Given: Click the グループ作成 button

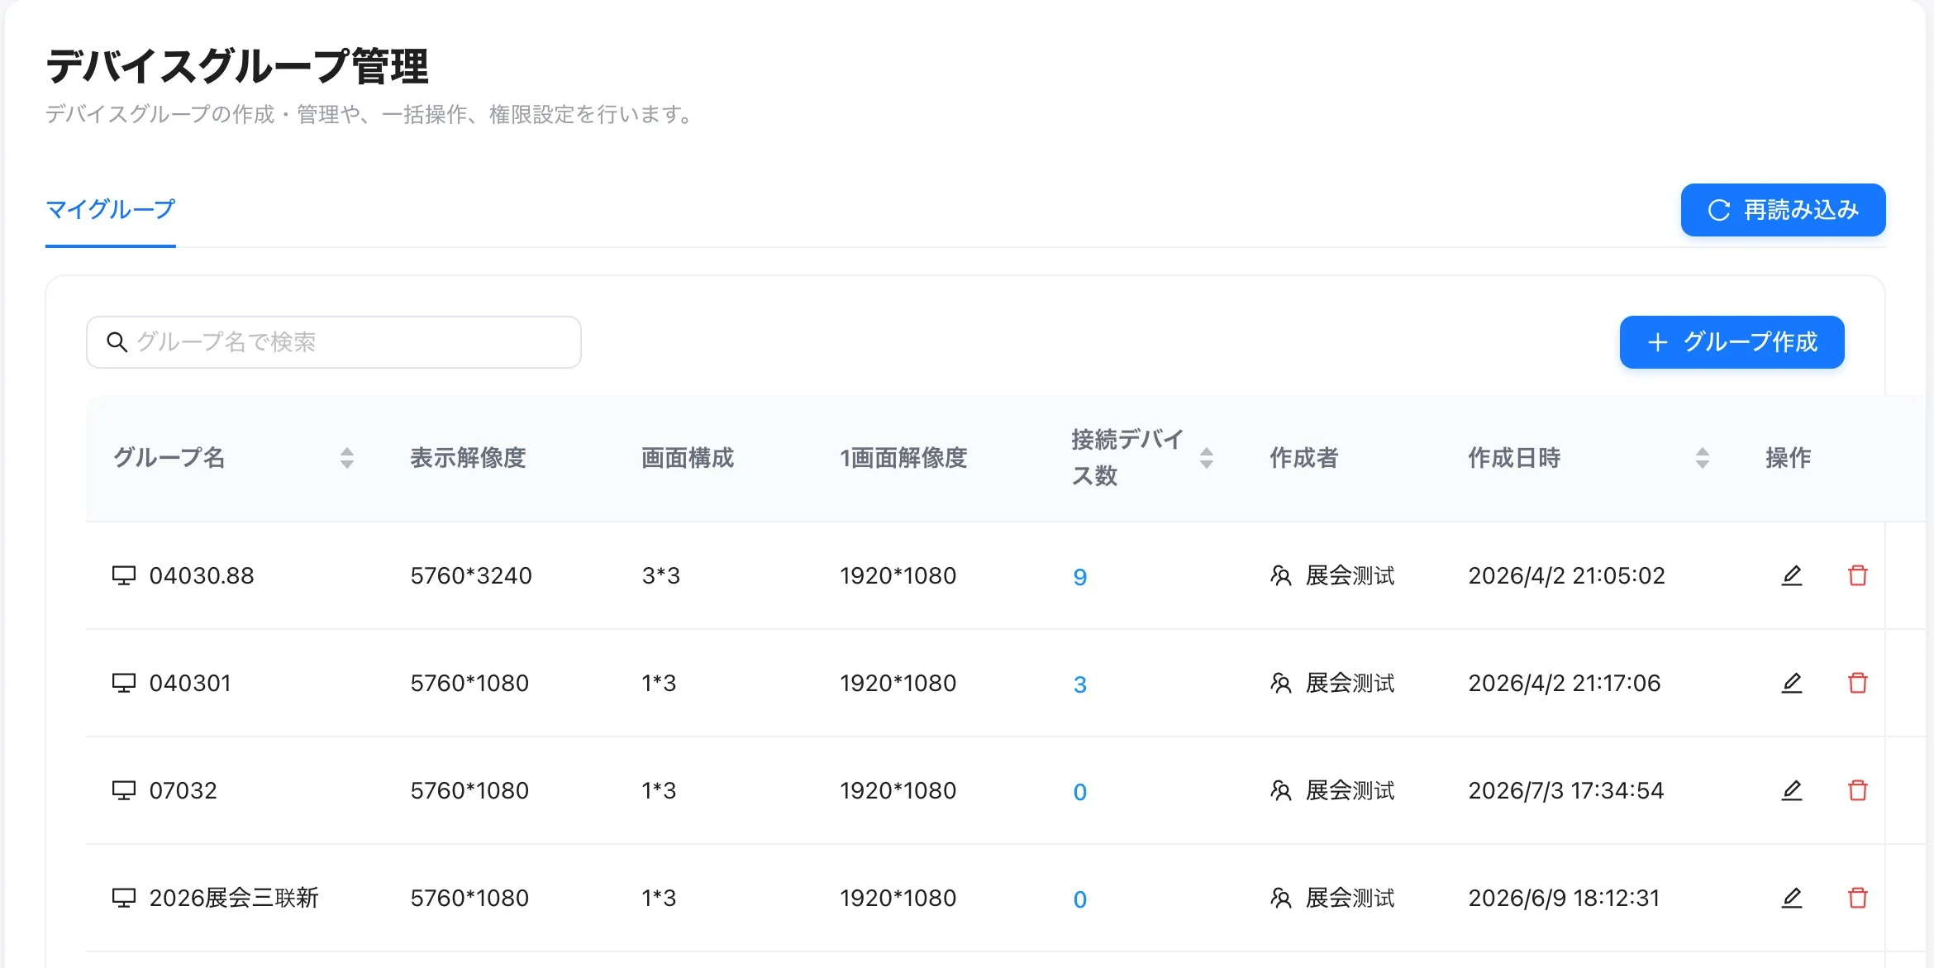Looking at the screenshot, I should pyautogui.click(x=1732, y=342).
